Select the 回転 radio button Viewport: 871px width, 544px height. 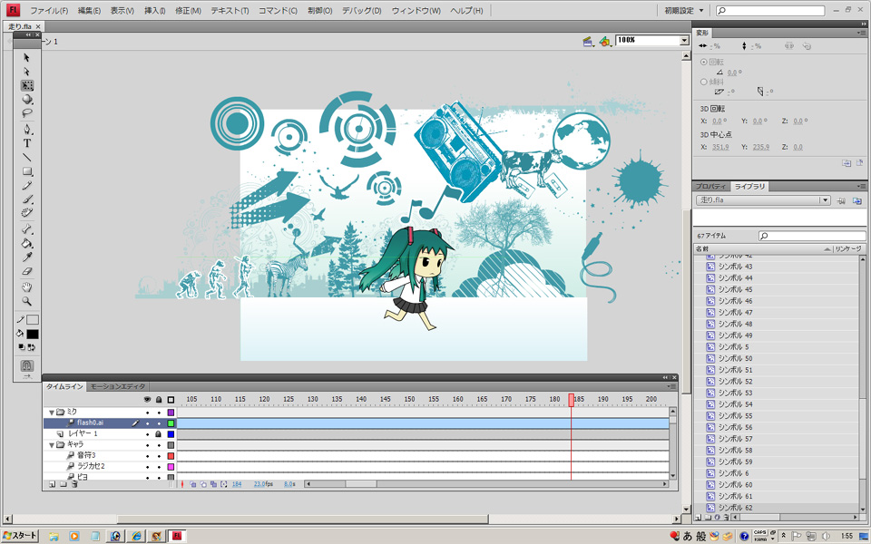(703, 62)
